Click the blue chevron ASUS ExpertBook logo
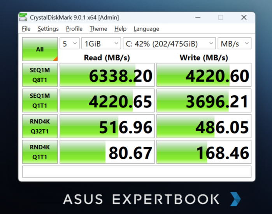This screenshot has height=214, width=272. (x=235, y=199)
